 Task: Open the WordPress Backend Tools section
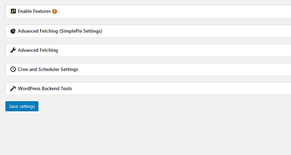coord(148,88)
